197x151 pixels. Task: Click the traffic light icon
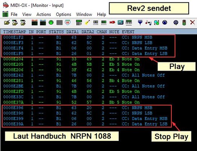click(184, 23)
